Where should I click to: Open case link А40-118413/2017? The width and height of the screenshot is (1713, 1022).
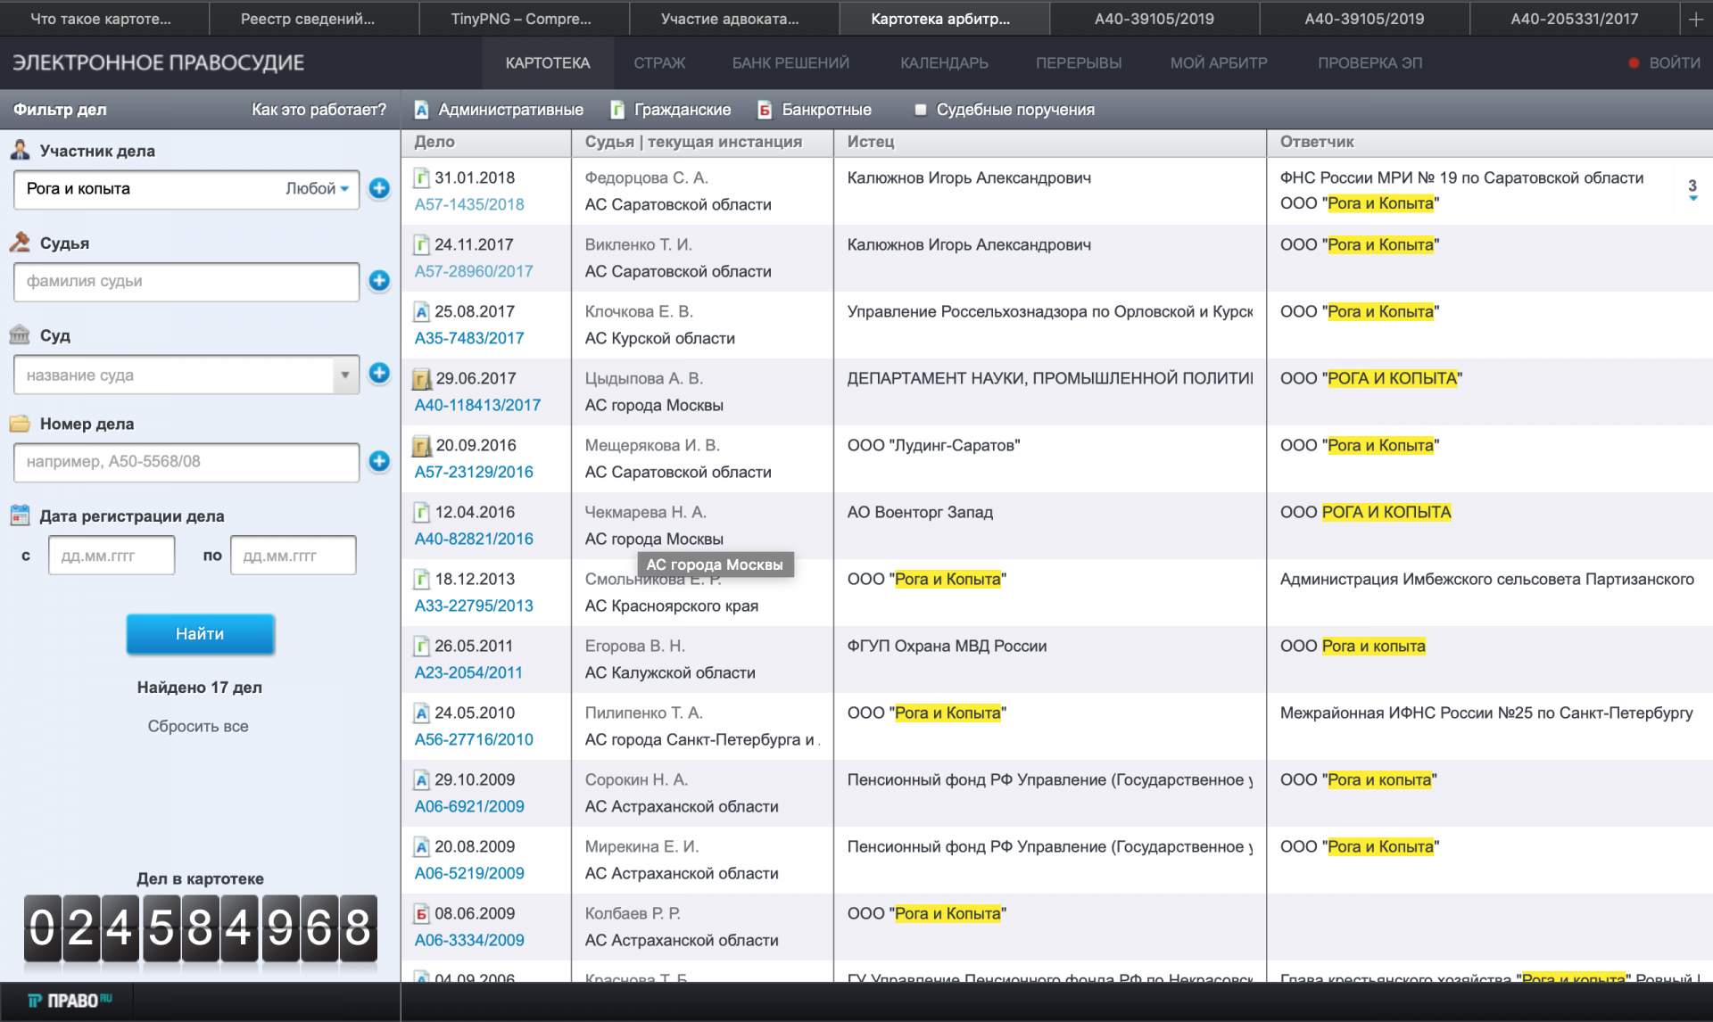(477, 405)
